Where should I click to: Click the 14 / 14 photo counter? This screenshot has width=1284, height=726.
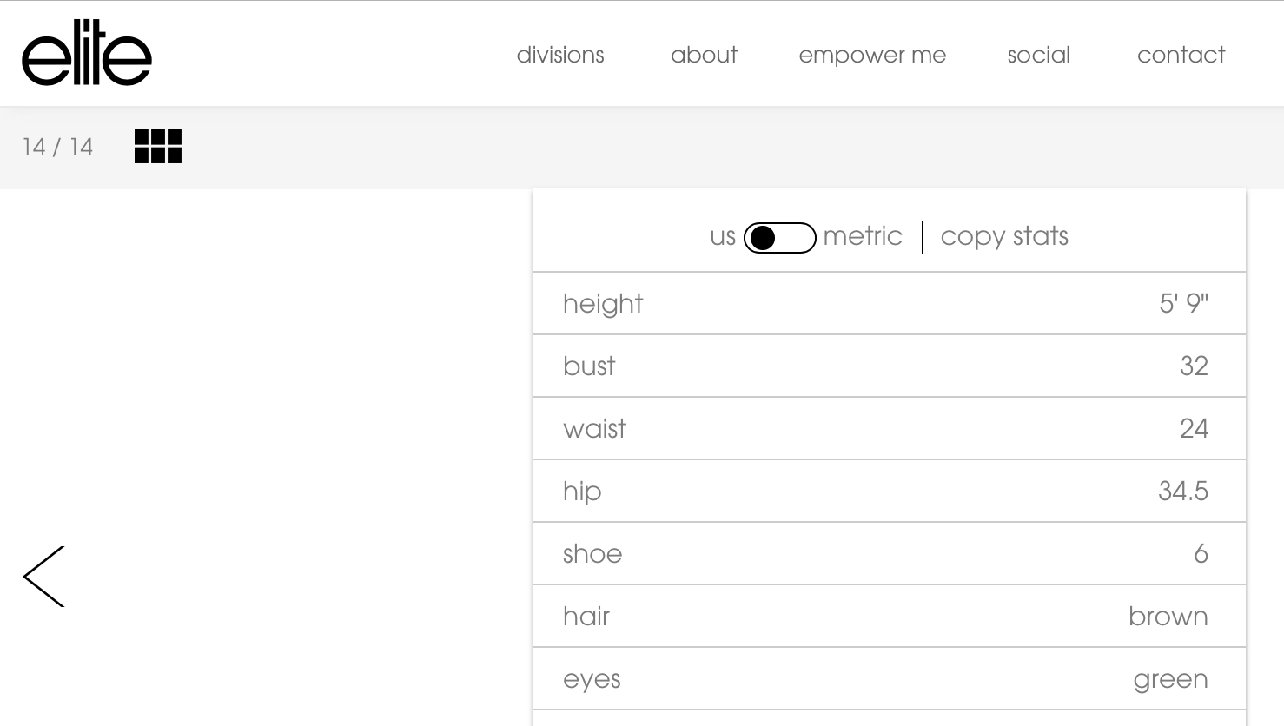[x=58, y=146]
